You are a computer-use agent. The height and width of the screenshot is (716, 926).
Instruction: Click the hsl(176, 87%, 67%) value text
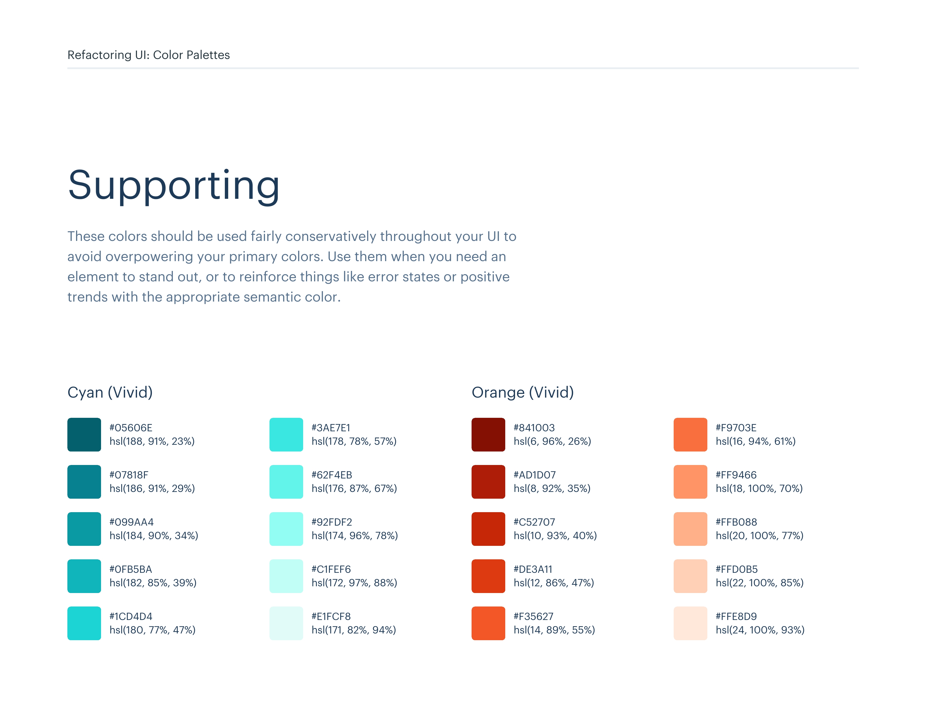(x=354, y=489)
